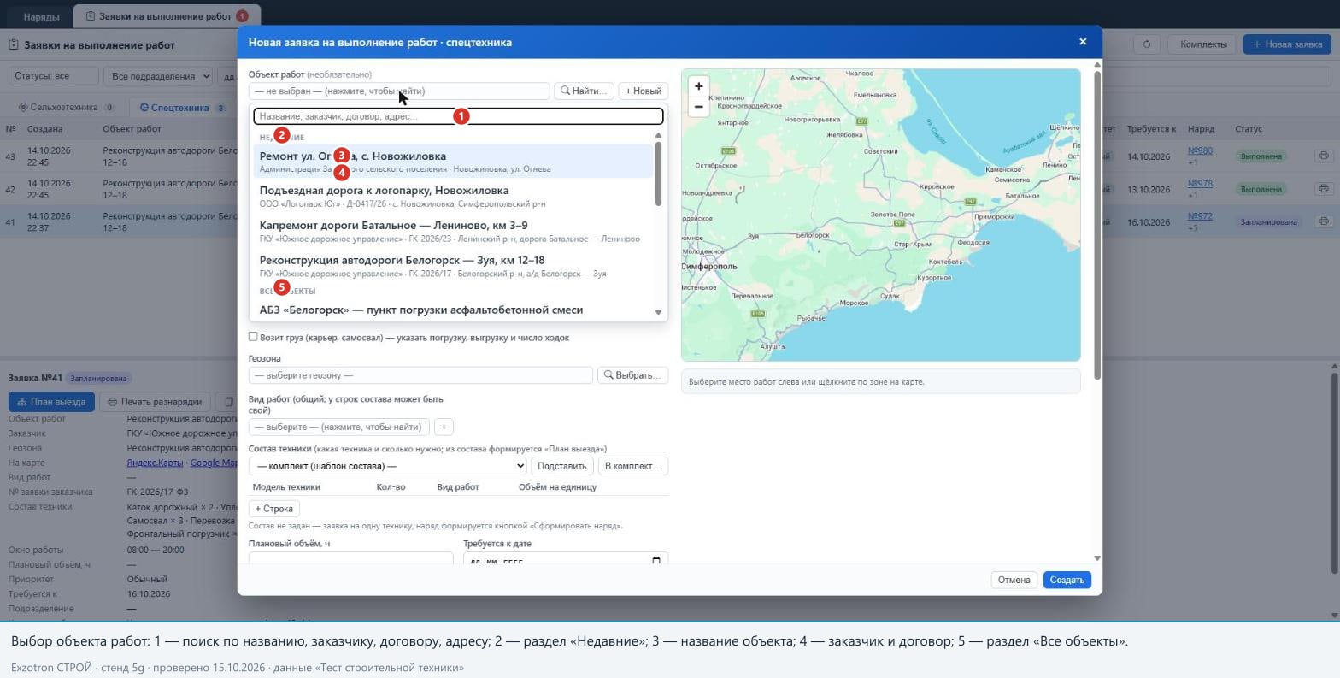Click 'Комплекты' button in background
Image resolution: width=1340 pixels, height=678 pixels.
[x=1203, y=44]
